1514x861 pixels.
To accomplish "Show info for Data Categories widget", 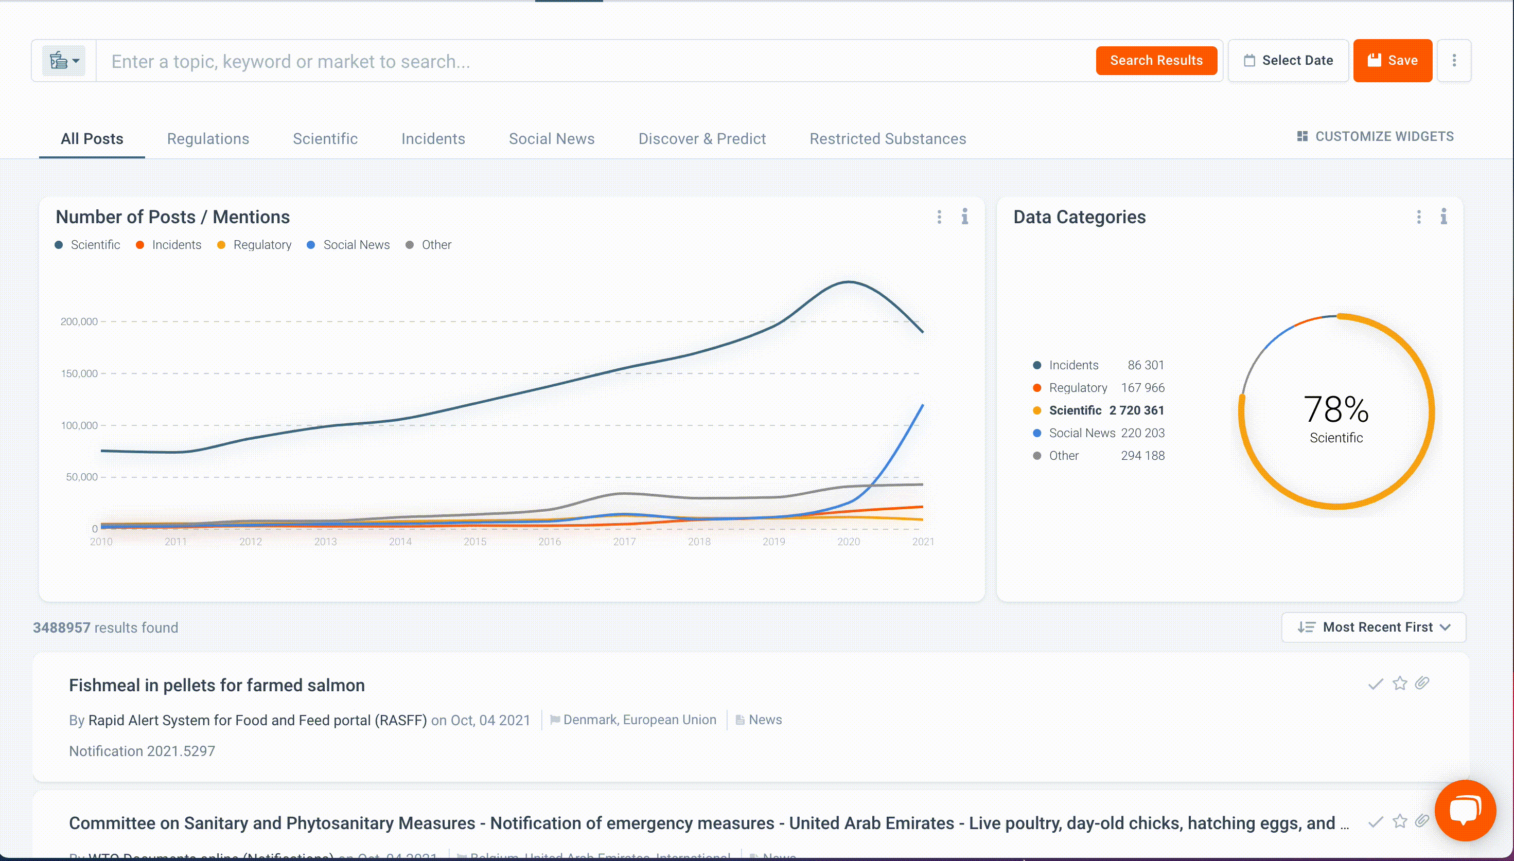I will click(x=1443, y=217).
